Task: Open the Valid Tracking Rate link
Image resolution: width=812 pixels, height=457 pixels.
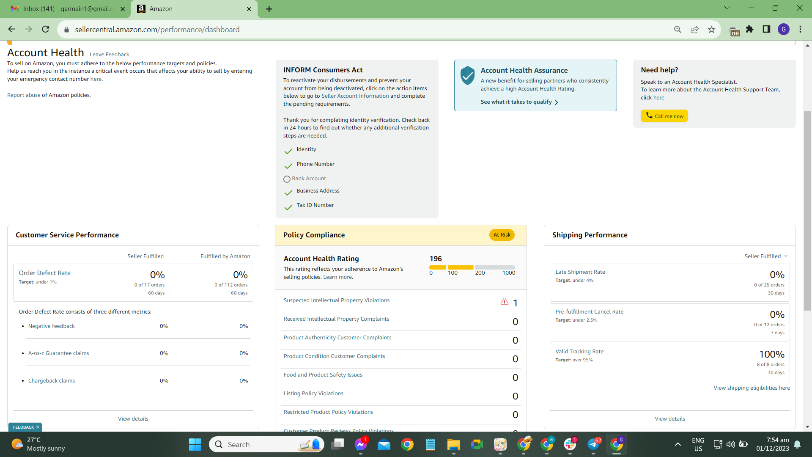Action: point(579,352)
